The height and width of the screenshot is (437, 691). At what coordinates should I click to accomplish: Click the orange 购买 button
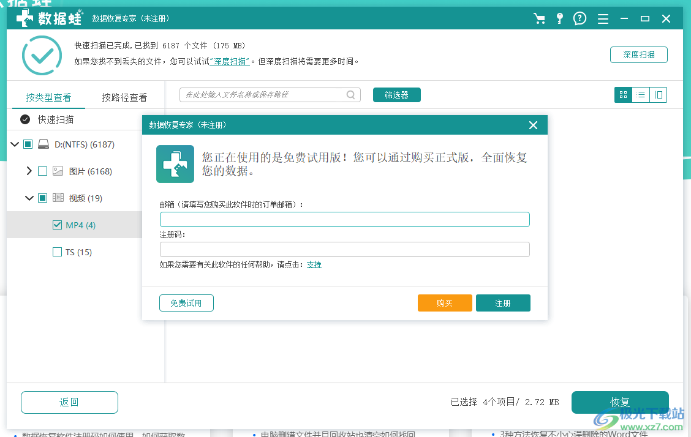click(445, 303)
